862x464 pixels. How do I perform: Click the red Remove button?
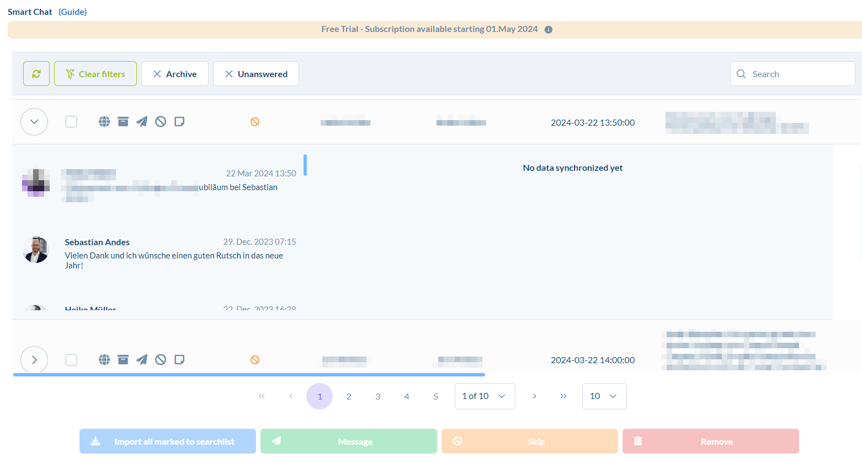pos(711,441)
